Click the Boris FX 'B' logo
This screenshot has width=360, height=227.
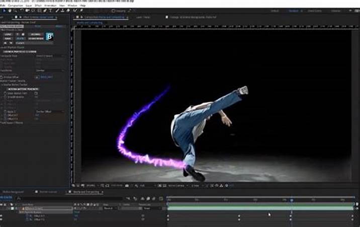[50, 36]
